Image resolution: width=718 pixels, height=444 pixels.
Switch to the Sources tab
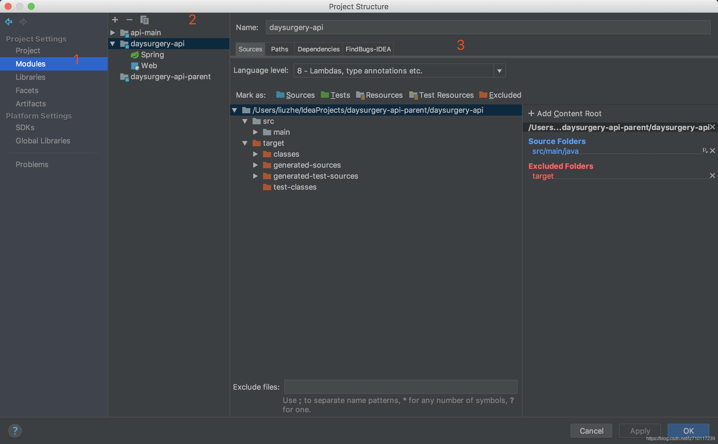[x=250, y=49]
